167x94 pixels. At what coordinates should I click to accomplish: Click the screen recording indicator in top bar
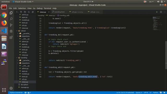pos(145,2)
